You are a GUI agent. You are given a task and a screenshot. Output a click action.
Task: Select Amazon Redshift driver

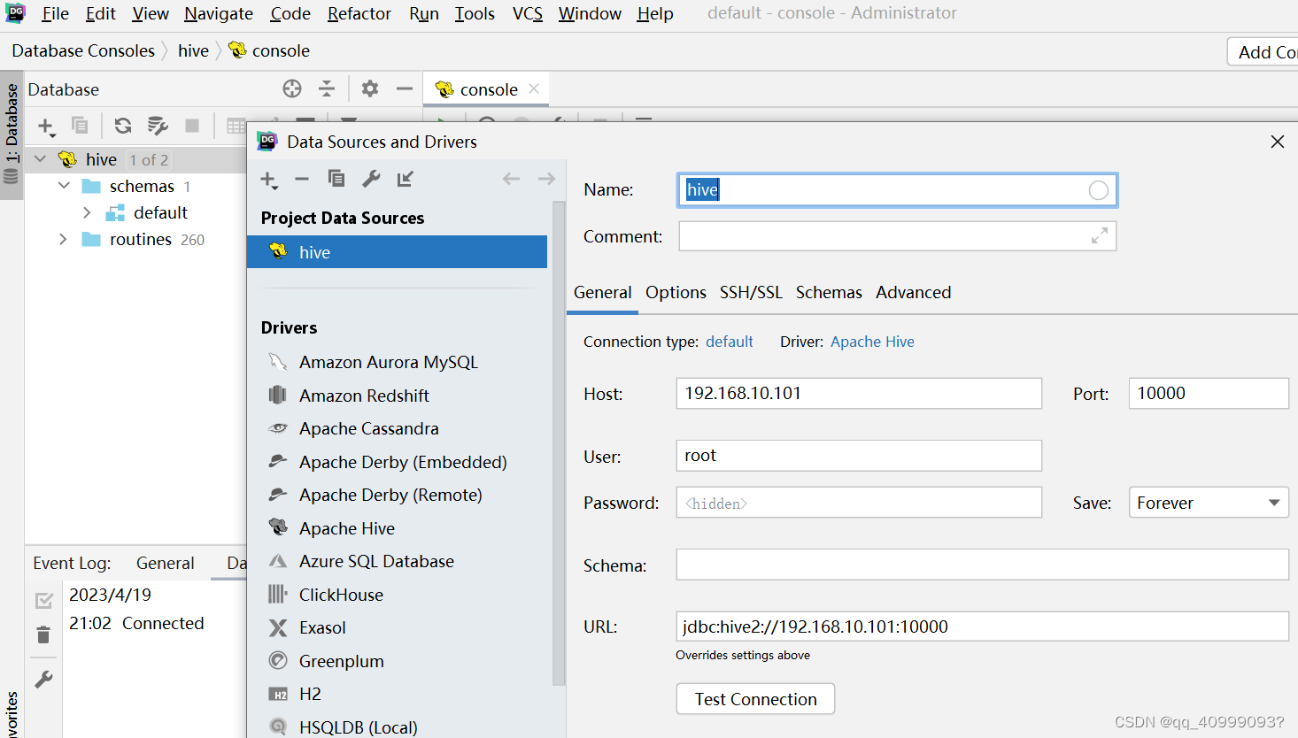pyautogui.click(x=364, y=396)
